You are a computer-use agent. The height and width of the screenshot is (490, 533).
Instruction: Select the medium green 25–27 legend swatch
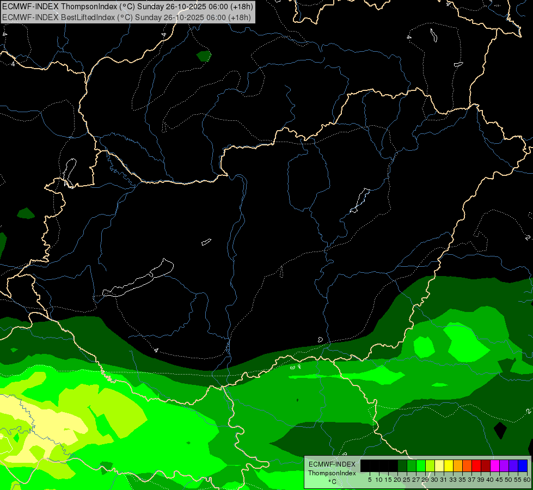412,465
